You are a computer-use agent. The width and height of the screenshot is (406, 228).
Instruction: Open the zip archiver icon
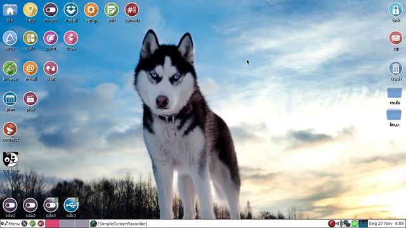click(395, 38)
